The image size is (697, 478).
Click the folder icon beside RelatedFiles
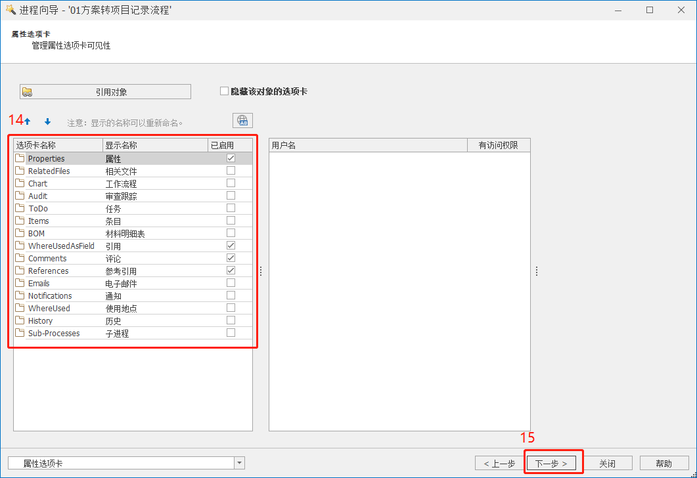pos(20,171)
